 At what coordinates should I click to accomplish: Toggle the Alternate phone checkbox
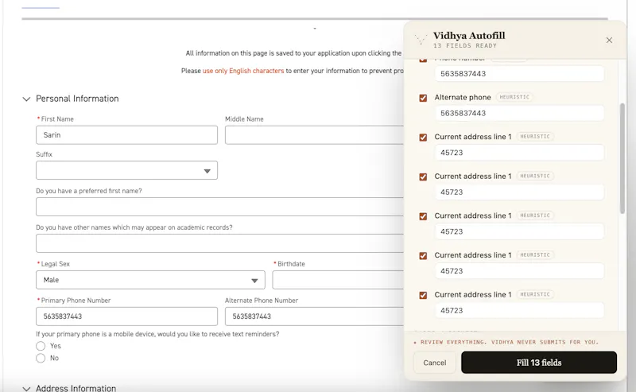(423, 98)
